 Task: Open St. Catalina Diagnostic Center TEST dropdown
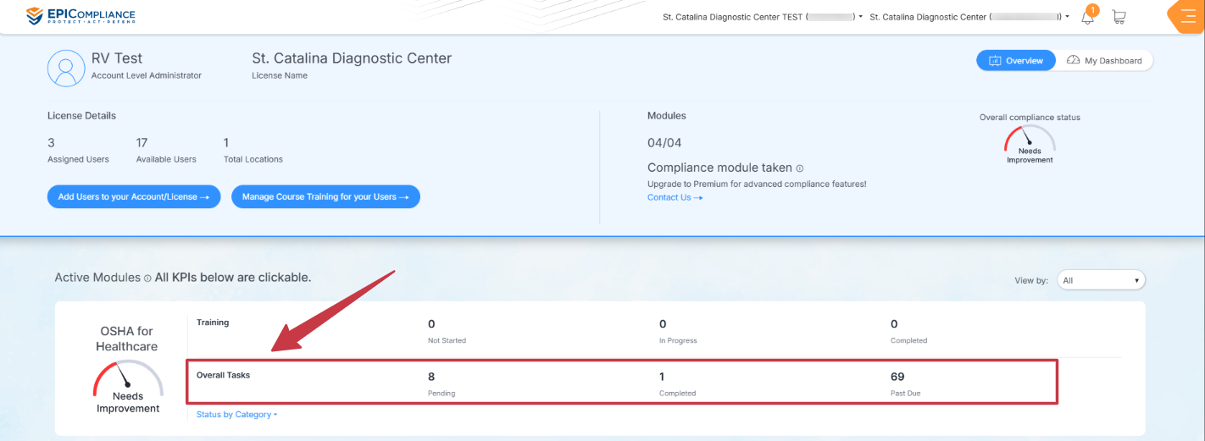point(762,17)
